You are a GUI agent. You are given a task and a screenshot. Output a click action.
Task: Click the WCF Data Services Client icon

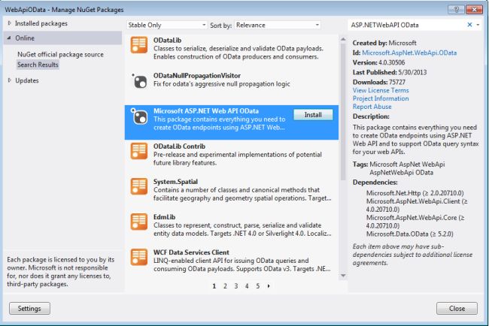point(139,257)
